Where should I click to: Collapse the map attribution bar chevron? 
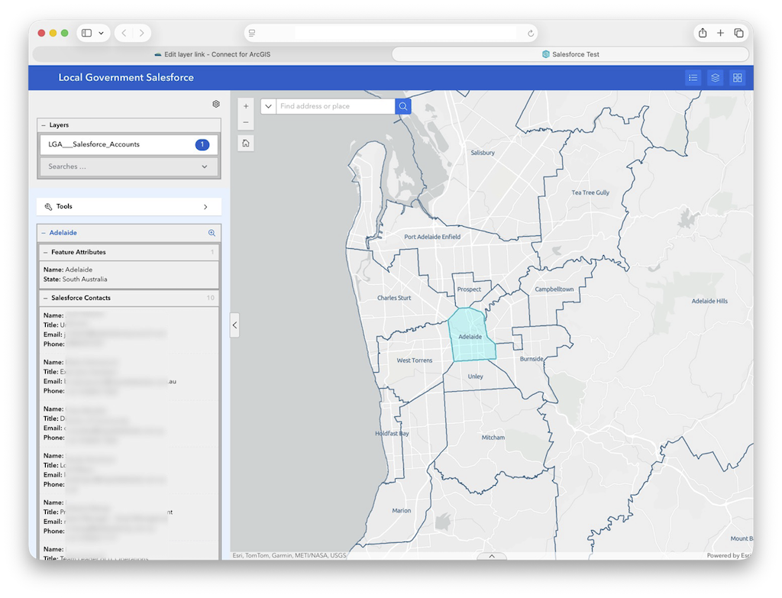(491, 556)
